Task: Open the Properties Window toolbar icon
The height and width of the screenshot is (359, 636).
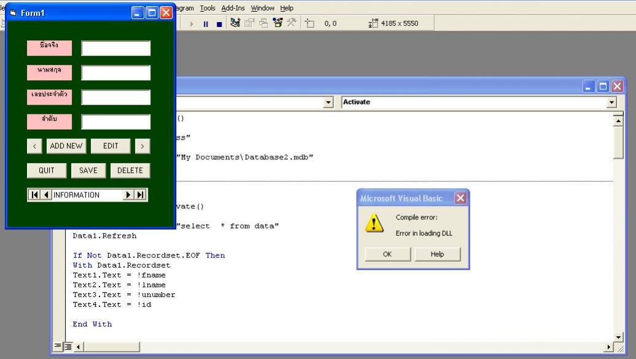Action: coord(249,23)
